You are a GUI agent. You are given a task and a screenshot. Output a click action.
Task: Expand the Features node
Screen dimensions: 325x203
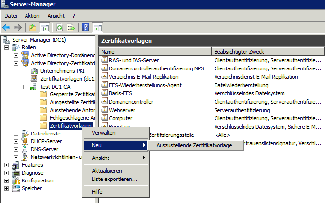(7, 165)
